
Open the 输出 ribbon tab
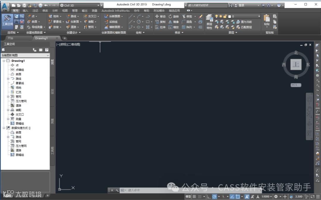[84, 11]
